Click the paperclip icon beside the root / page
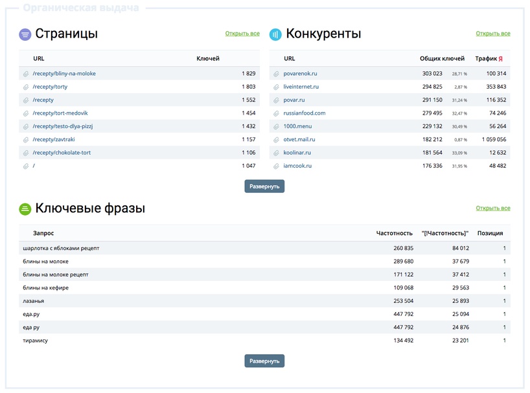Image resolution: width=530 pixels, height=393 pixels. point(25,165)
